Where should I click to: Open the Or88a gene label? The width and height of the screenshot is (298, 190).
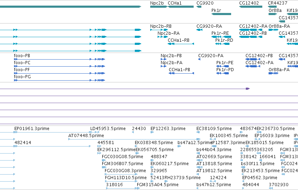point(275,10)
